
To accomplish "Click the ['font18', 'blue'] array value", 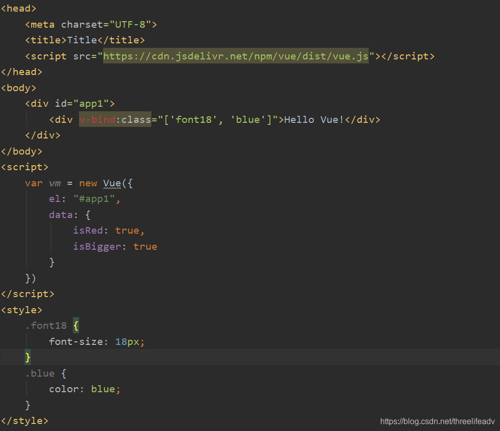I will (x=217, y=119).
